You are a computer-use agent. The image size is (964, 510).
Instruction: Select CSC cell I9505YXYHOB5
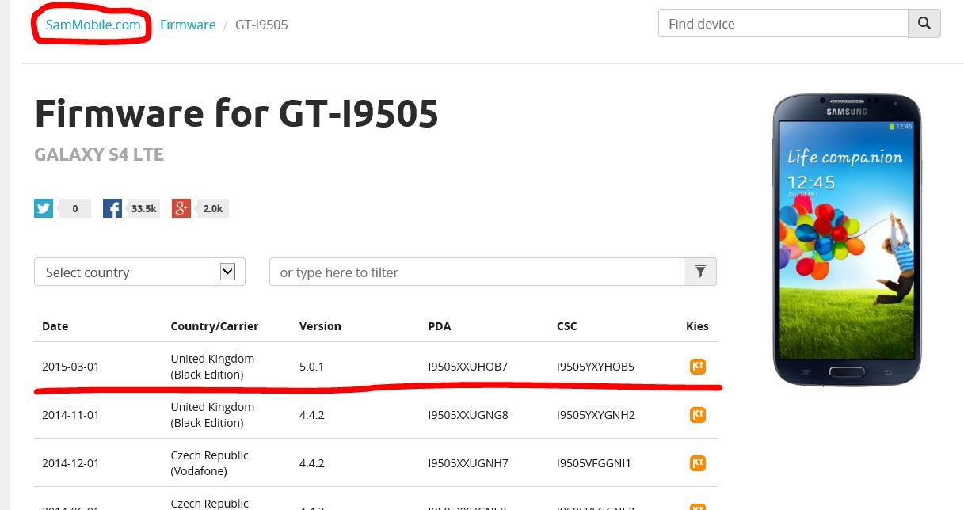(596, 367)
